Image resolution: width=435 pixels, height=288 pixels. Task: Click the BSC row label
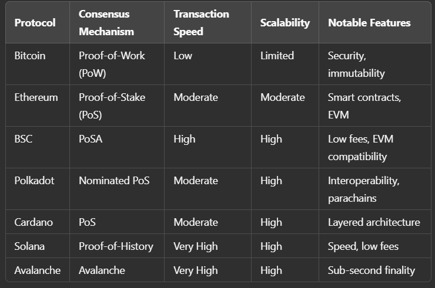[24, 139]
